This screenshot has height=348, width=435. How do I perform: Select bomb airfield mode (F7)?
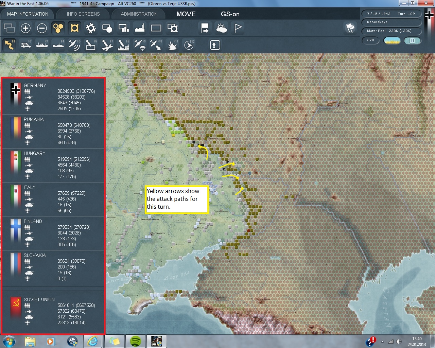click(107, 45)
